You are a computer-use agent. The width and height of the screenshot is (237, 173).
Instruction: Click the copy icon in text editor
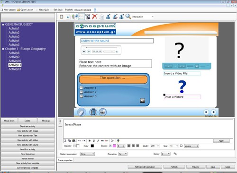69,141
